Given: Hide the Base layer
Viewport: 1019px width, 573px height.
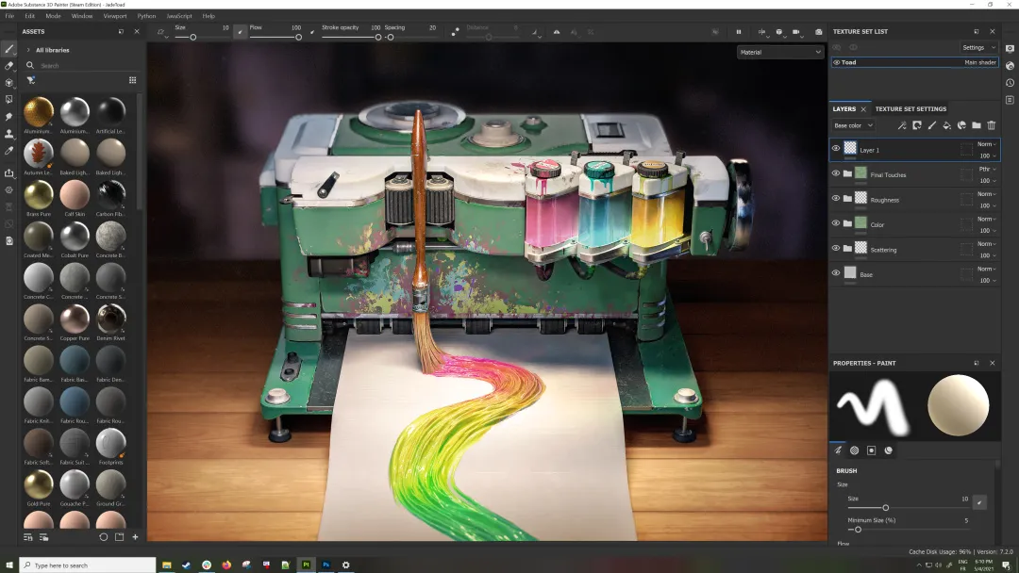Looking at the screenshot, I should 835,274.
